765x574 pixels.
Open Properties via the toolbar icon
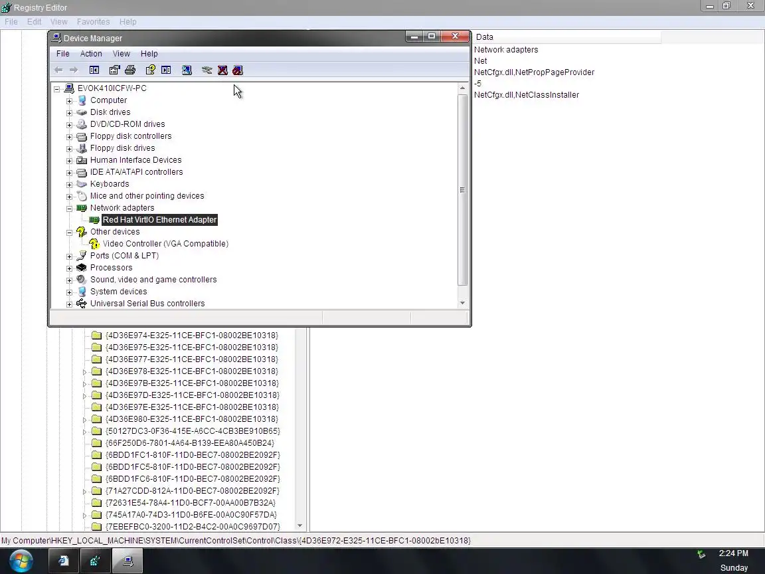click(x=114, y=70)
